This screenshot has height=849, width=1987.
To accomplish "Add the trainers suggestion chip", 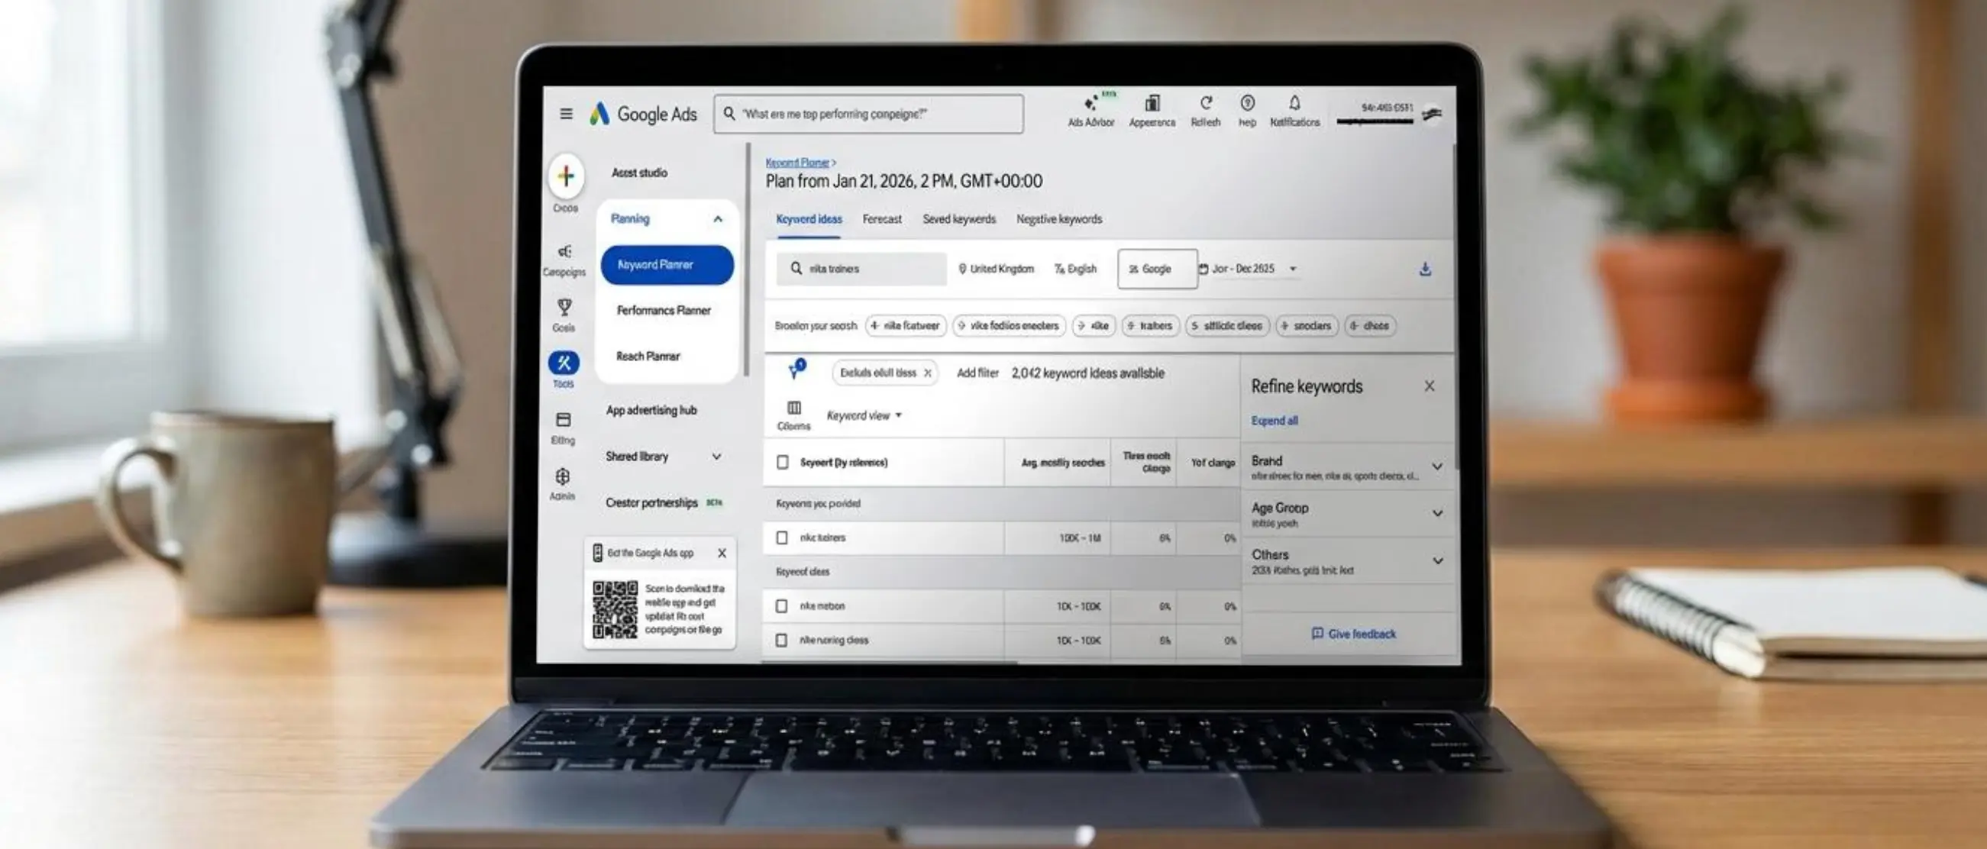I will pos(1149,326).
